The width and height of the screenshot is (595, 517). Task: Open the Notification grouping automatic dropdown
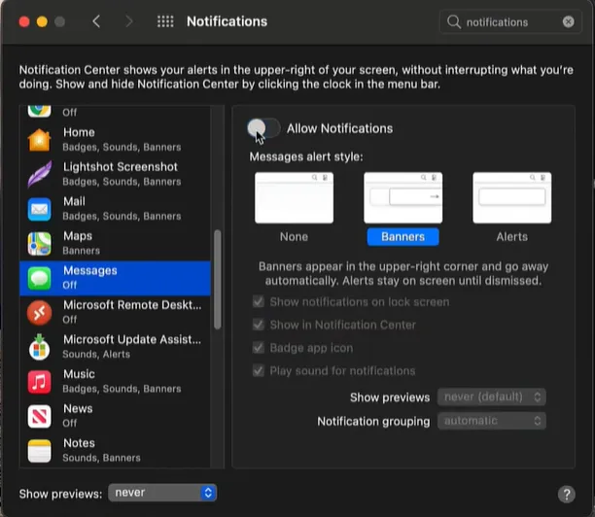coord(492,421)
